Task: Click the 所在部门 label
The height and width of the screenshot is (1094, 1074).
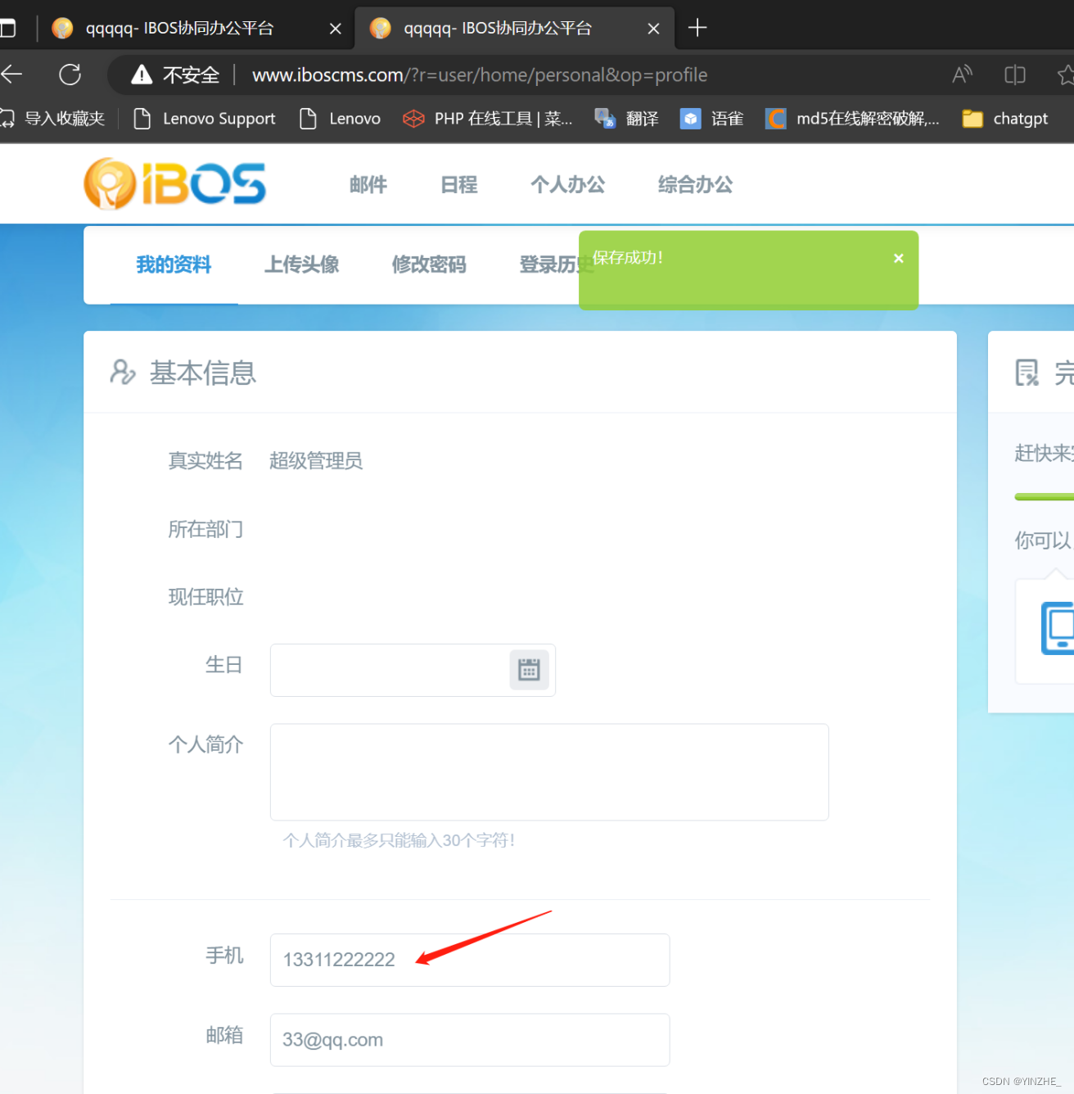Action: pyautogui.click(x=205, y=529)
